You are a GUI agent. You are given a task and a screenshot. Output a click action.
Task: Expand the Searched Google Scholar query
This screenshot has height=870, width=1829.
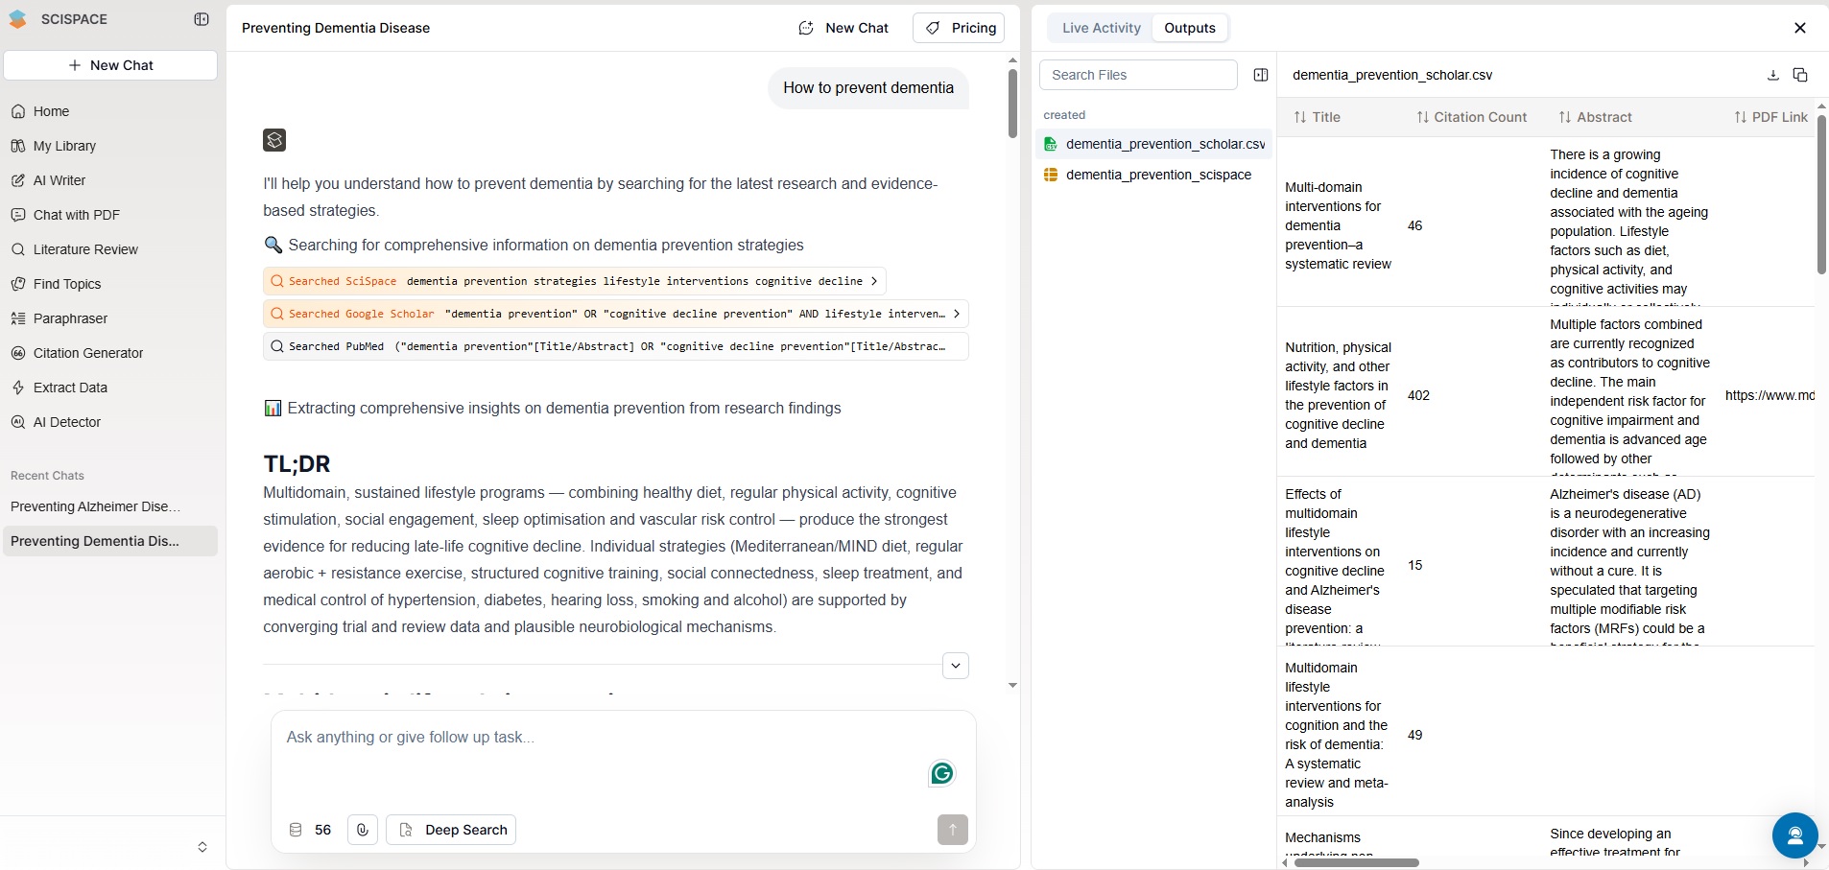(956, 314)
